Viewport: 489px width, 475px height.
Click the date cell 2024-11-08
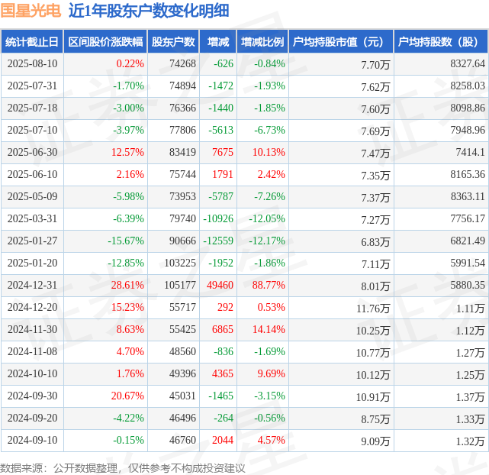click(33, 352)
